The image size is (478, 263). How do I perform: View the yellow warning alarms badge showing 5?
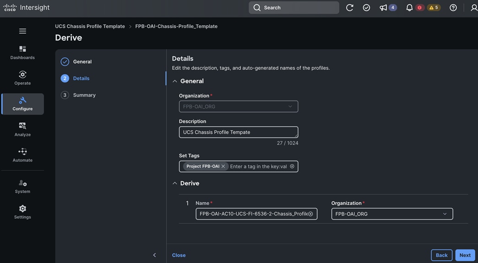click(434, 8)
